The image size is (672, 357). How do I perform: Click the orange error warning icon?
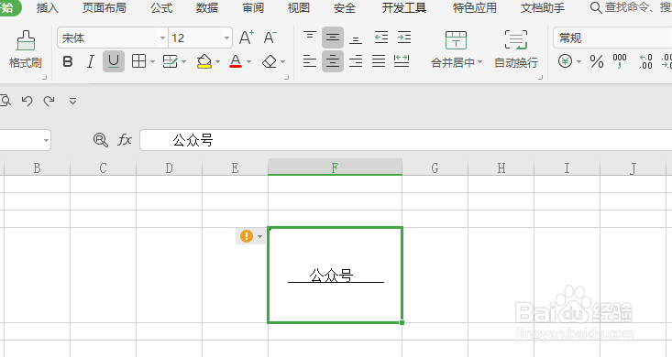point(247,236)
